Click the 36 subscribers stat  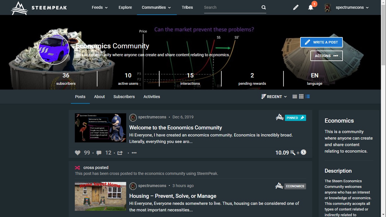tap(66, 79)
